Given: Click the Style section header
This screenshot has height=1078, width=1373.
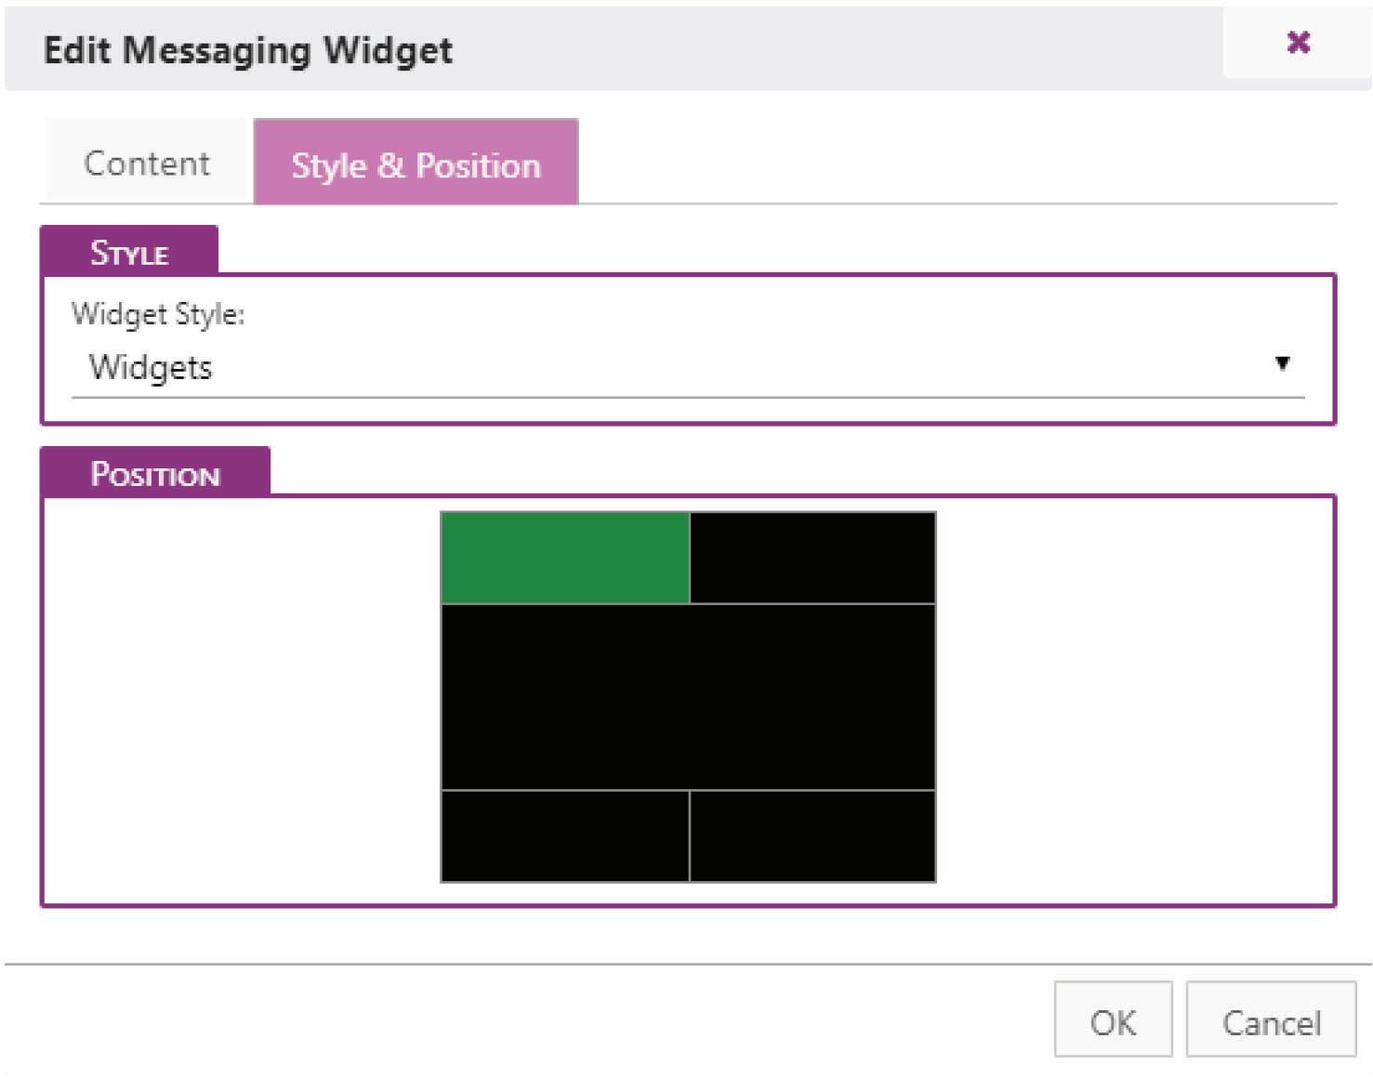Looking at the screenshot, I should (129, 253).
